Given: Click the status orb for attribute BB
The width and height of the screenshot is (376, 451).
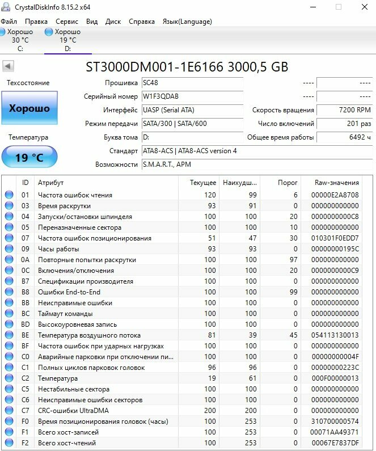Looking at the screenshot, I should [9, 302].
